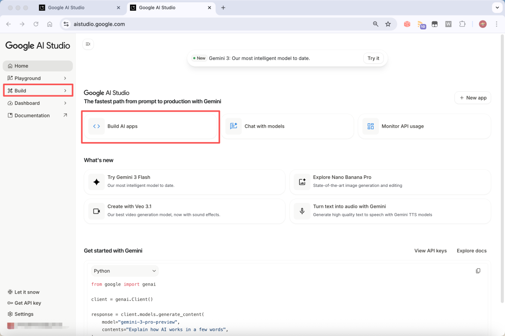Open the Documentation sidebar link
This screenshot has width=505, height=336.
(38, 115)
